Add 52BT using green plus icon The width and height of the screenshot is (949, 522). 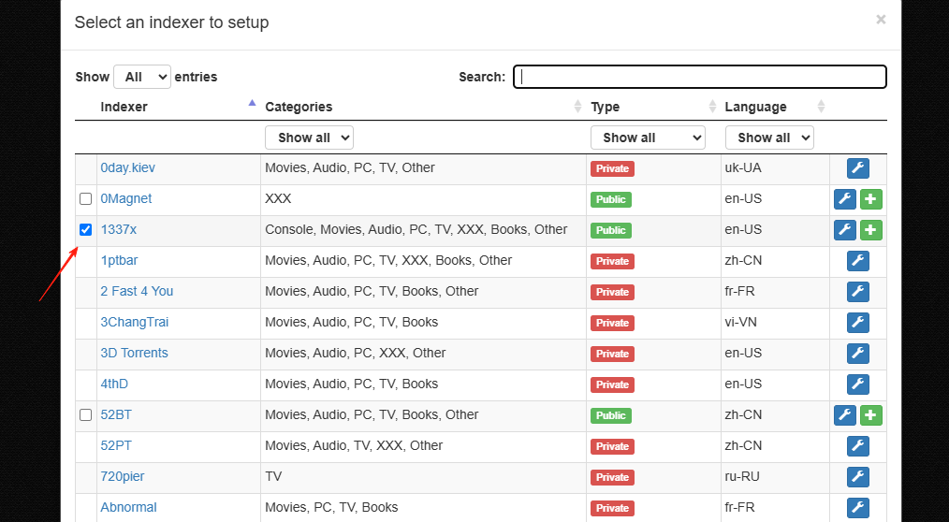[871, 415]
